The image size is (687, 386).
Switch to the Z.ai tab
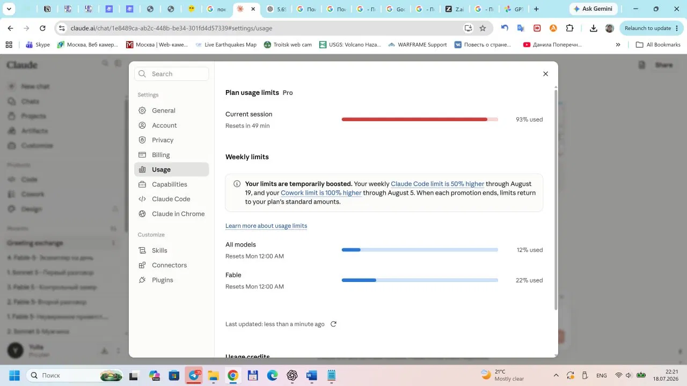pyautogui.click(x=454, y=9)
